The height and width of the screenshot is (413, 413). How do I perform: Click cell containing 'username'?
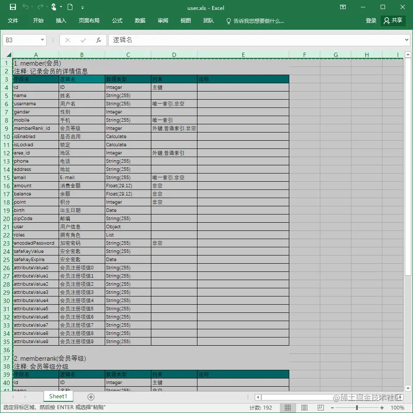(x=36, y=104)
